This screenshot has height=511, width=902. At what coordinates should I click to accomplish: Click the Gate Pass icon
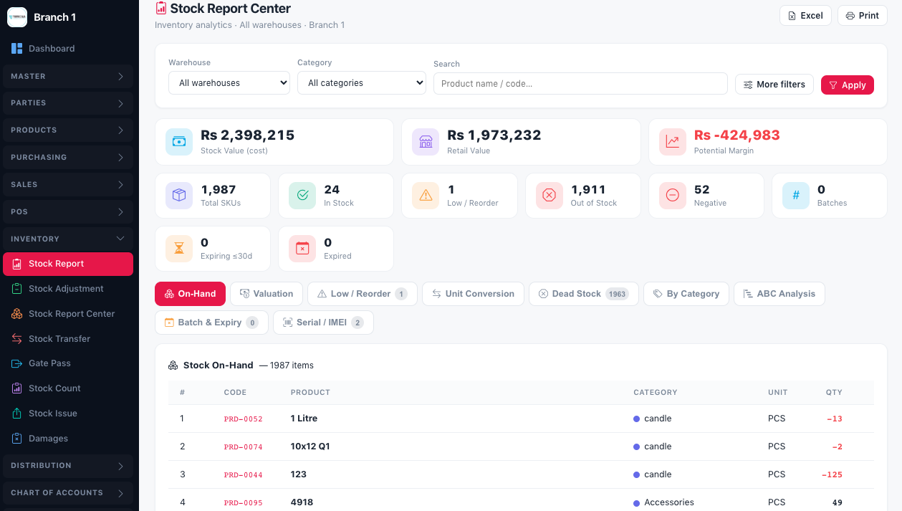[x=17, y=363]
